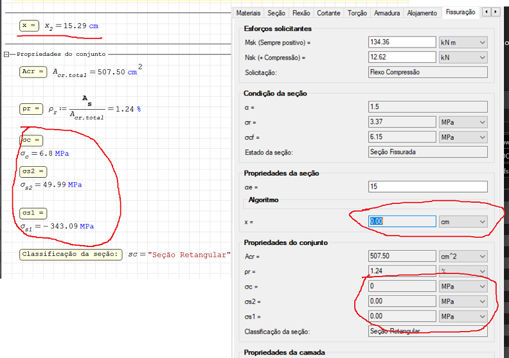
Task: Select the Cortante tab
Action: click(328, 13)
